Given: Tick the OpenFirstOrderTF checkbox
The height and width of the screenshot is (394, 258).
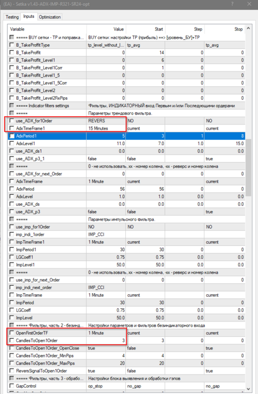Looking at the screenshot, I should [12, 333].
